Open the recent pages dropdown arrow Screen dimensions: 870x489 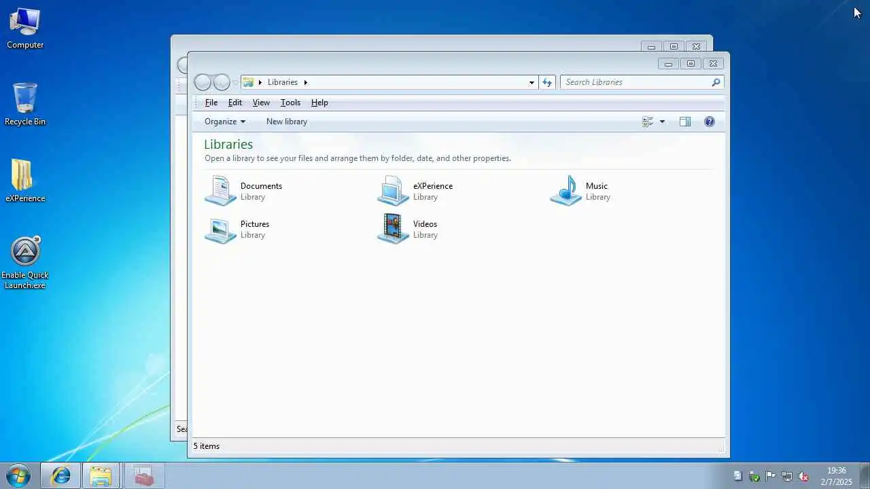tap(235, 82)
